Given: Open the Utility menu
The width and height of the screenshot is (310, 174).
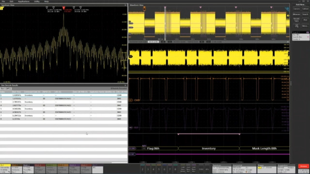Looking at the screenshot, I should 37,1.
